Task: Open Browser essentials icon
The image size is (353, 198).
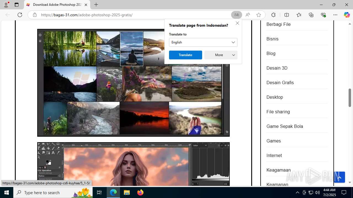Action: click(x=323, y=15)
